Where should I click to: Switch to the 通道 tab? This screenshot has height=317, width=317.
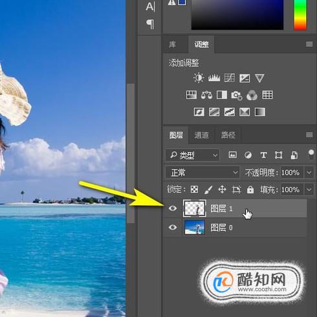(201, 135)
